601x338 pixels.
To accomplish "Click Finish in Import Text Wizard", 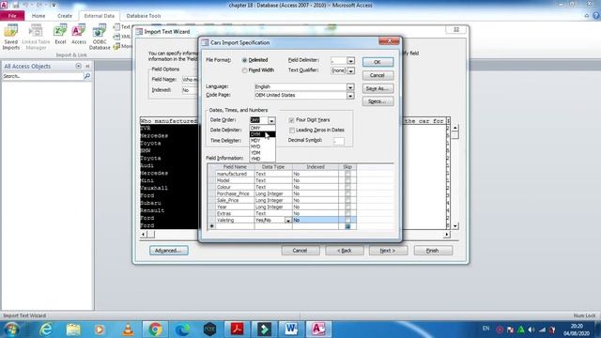I will (x=433, y=251).
